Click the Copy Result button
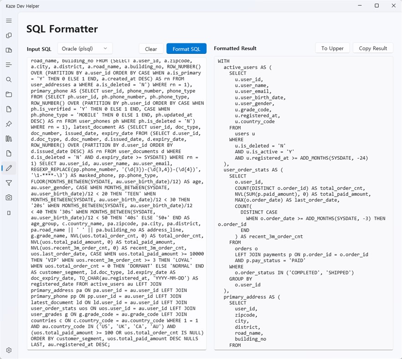Image resolution: width=402 pixels, height=359 pixels. pos(373,48)
